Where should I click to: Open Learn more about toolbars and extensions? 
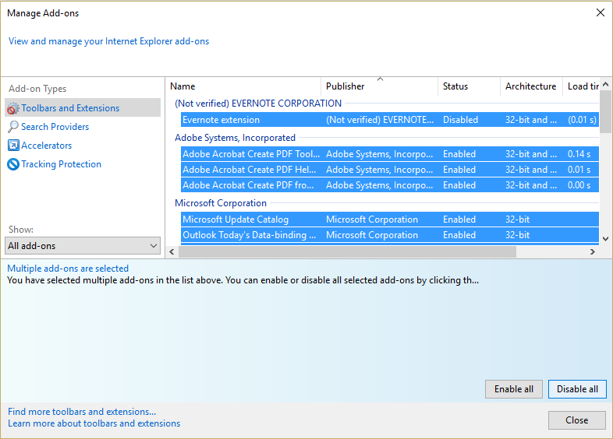94,423
